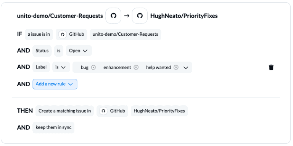Remove the bug label tag
Screen dimensions: 293x146
pos(93,67)
